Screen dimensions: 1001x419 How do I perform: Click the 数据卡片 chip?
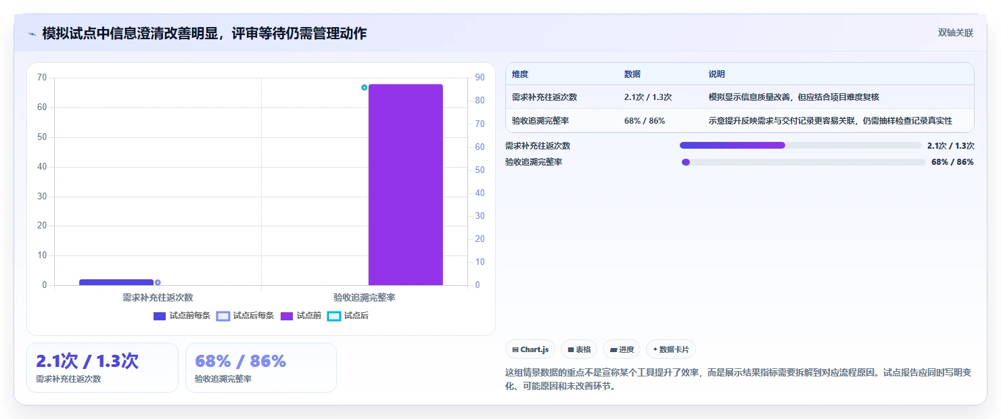(x=671, y=349)
